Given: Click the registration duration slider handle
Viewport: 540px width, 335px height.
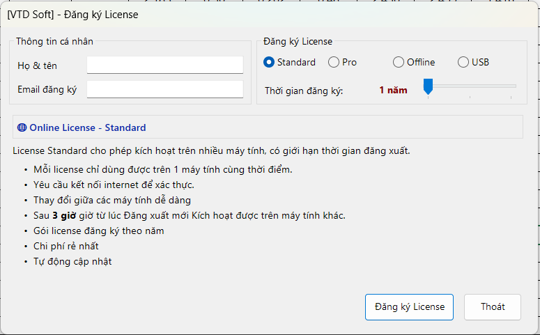Looking at the screenshot, I should point(428,86).
